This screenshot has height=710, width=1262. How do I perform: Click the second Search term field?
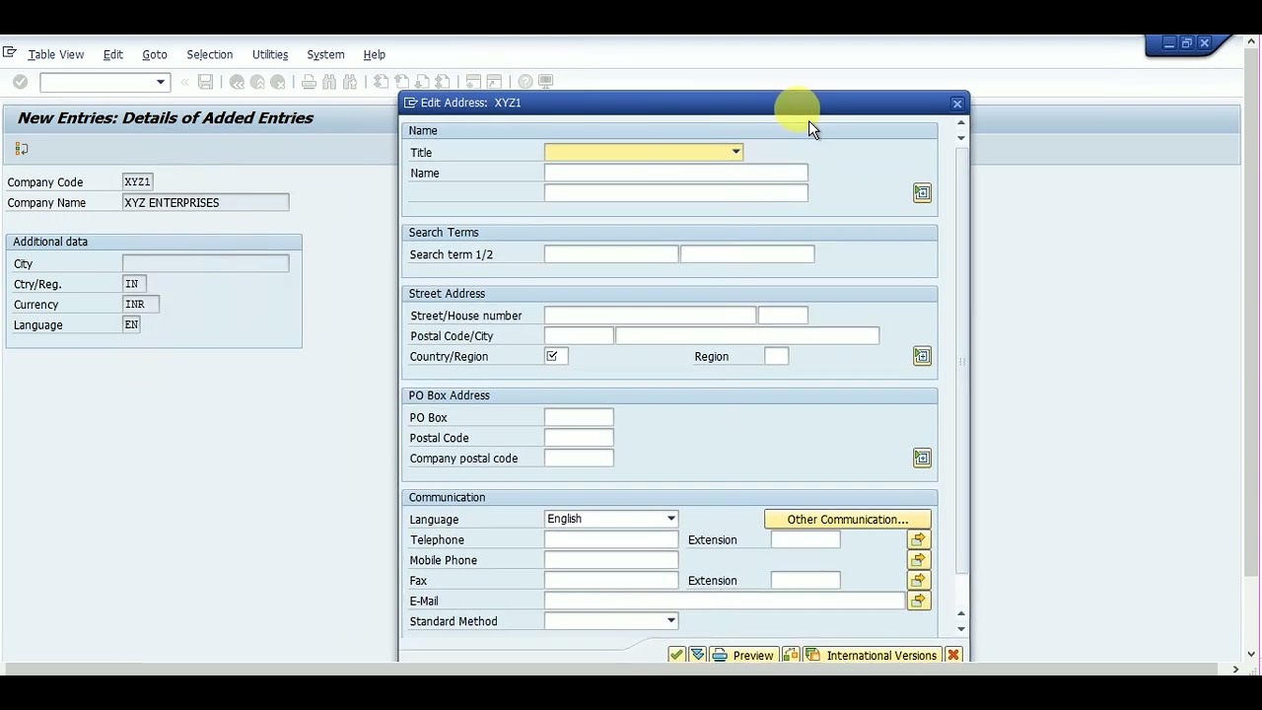pos(747,254)
